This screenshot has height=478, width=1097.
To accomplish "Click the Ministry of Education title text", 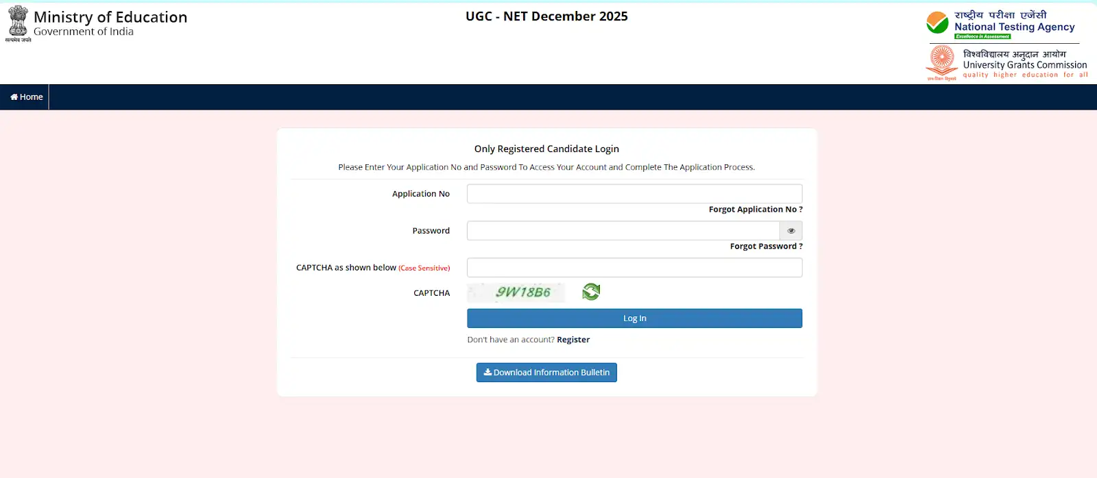I will coord(110,17).
